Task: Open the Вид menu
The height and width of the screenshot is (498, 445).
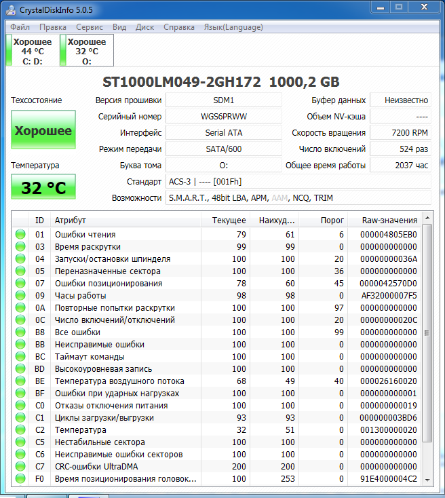Action: [119, 27]
